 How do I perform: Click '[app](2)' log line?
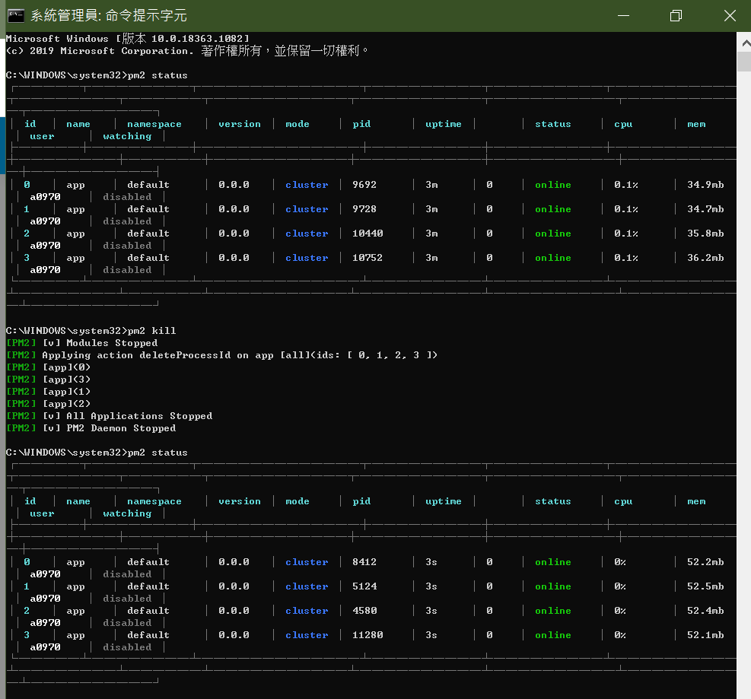coord(48,404)
